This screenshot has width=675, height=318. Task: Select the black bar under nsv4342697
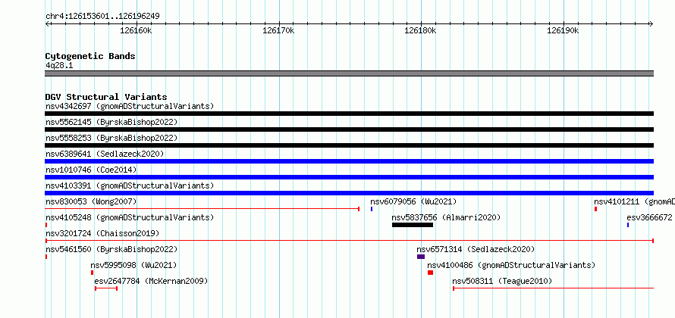point(349,114)
